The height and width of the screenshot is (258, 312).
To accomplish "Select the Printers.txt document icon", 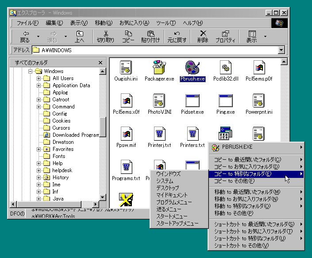I will (193, 134).
